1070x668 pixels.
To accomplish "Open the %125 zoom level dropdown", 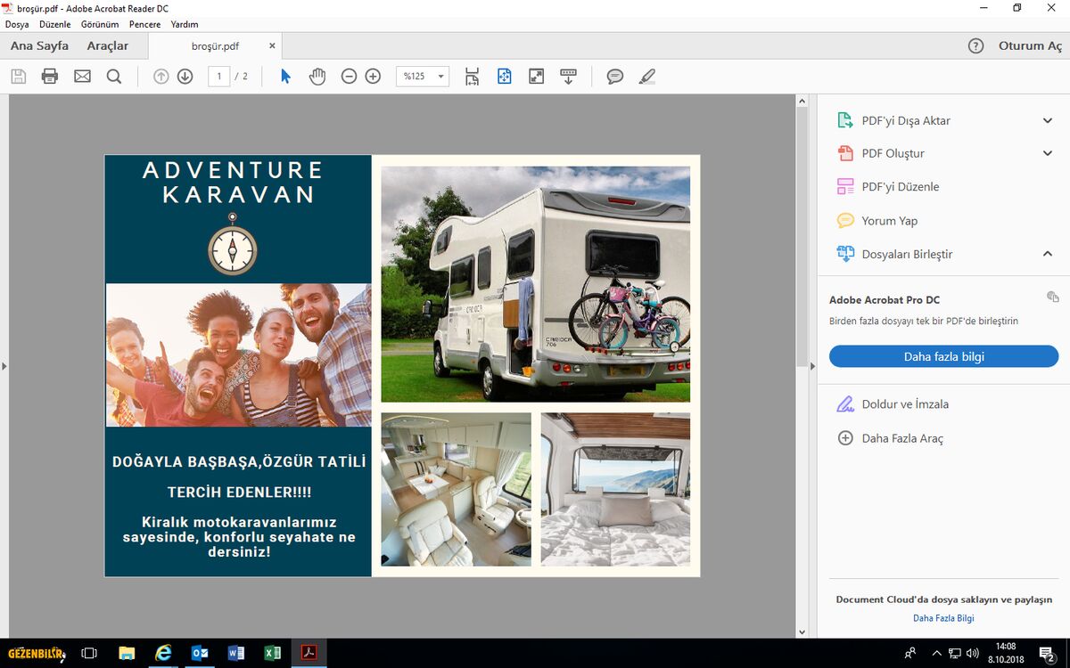I will [423, 77].
